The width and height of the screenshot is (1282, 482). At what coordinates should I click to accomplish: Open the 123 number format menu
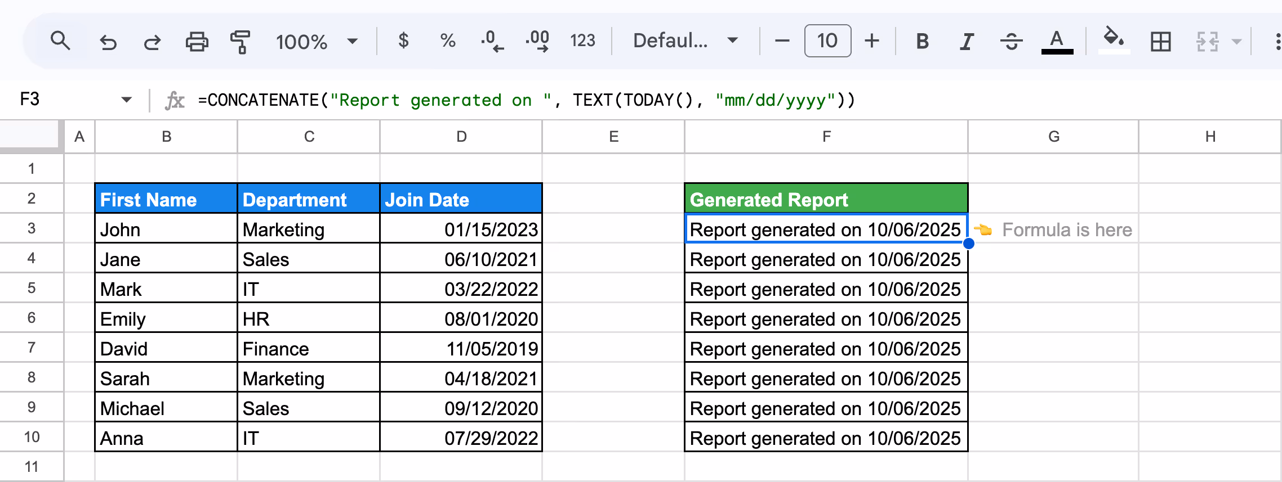point(582,40)
